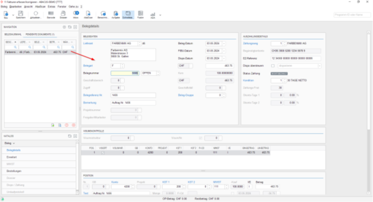The height and width of the screenshot is (202, 373).
Task: Click the Lieferant link label
Action: 88,43
